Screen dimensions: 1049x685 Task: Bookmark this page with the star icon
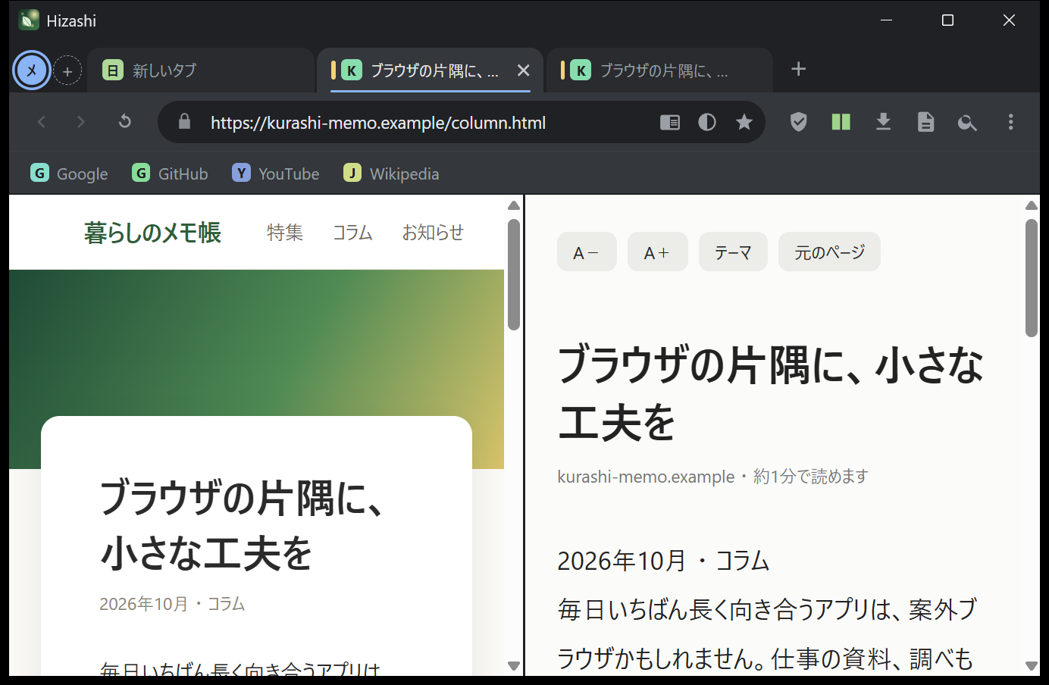tap(744, 122)
